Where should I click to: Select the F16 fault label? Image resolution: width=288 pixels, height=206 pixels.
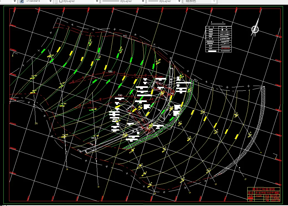coord(79,151)
